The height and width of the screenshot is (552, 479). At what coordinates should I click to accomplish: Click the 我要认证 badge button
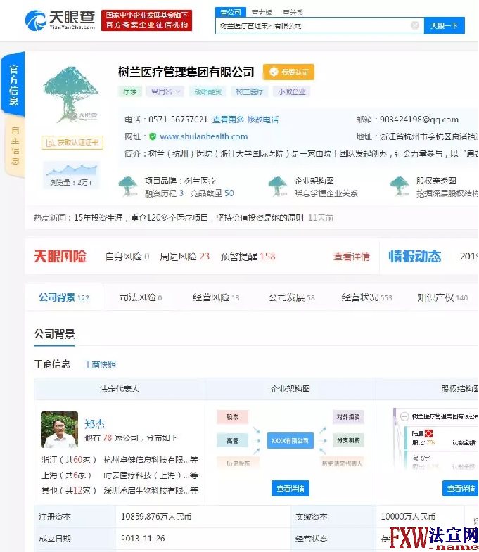click(x=288, y=72)
